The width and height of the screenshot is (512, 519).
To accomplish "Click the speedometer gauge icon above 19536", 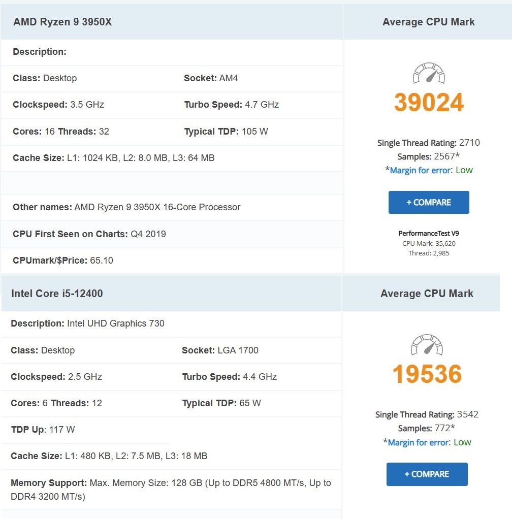I will click(x=426, y=346).
